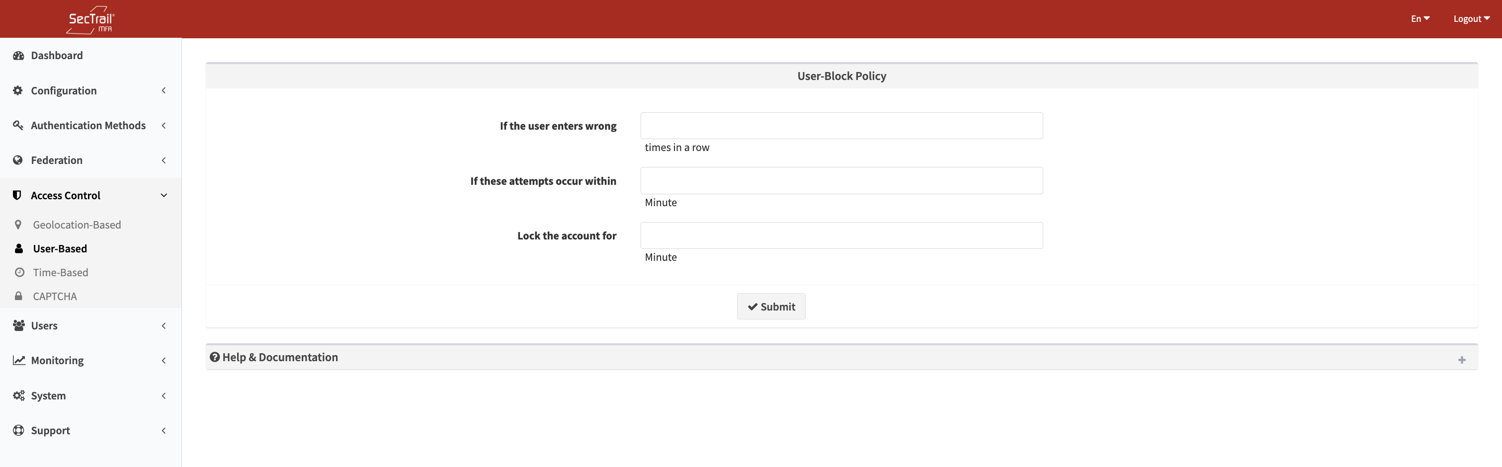Click the 'Lock the account for' field

pyautogui.click(x=841, y=235)
